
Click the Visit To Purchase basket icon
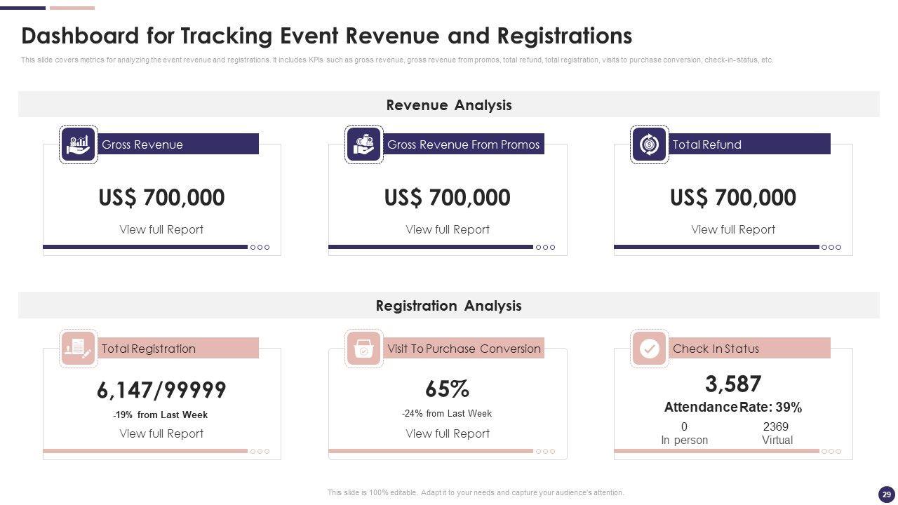pyautogui.click(x=363, y=349)
